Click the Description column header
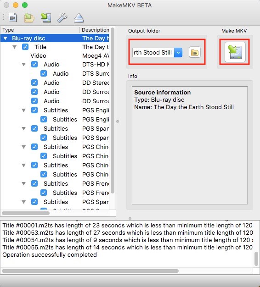The image size is (260, 287). coord(95,30)
